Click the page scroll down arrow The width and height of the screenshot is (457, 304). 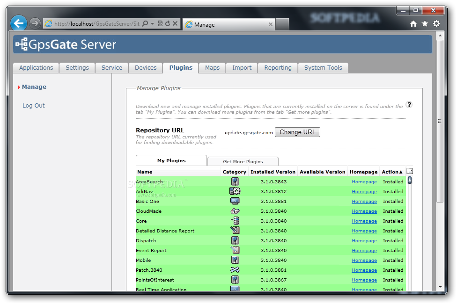(x=440, y=287)
